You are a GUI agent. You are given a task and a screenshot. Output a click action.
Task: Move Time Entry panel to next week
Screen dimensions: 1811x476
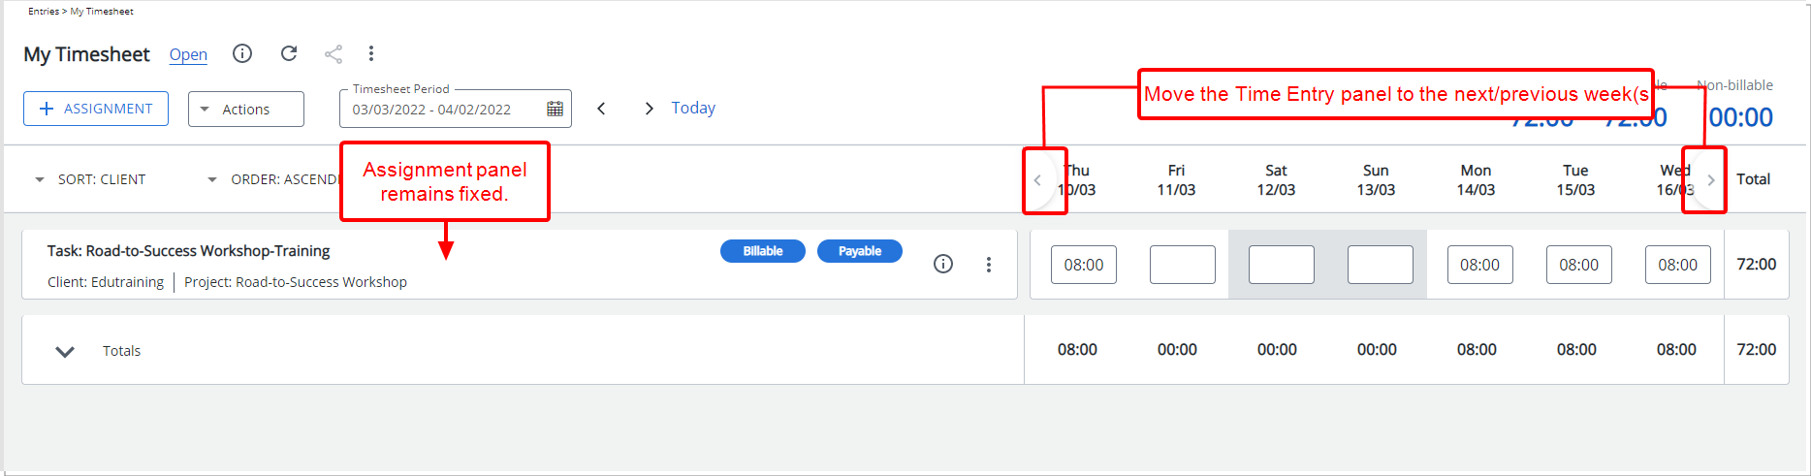(x=1711, y=180)
